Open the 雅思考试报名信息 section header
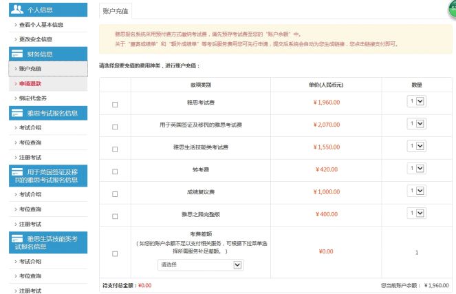This screenshot has height=294, width=456. tap(48, 113)
